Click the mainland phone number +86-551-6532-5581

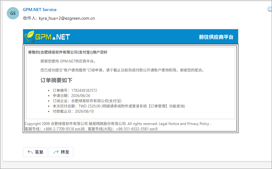pyautogui.click(x=132, y=129)
